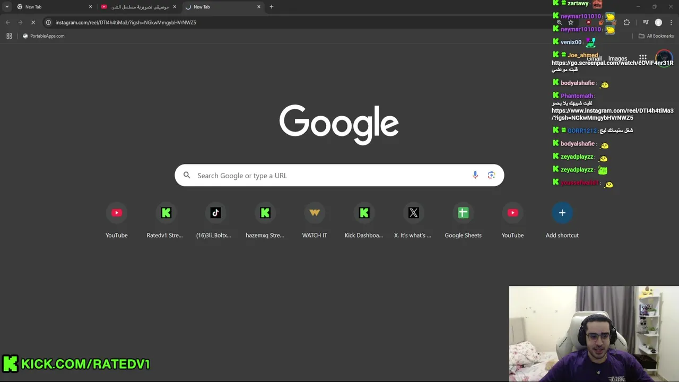Click the back navigation arrow
679x382 pixels.
pos(7,22)
